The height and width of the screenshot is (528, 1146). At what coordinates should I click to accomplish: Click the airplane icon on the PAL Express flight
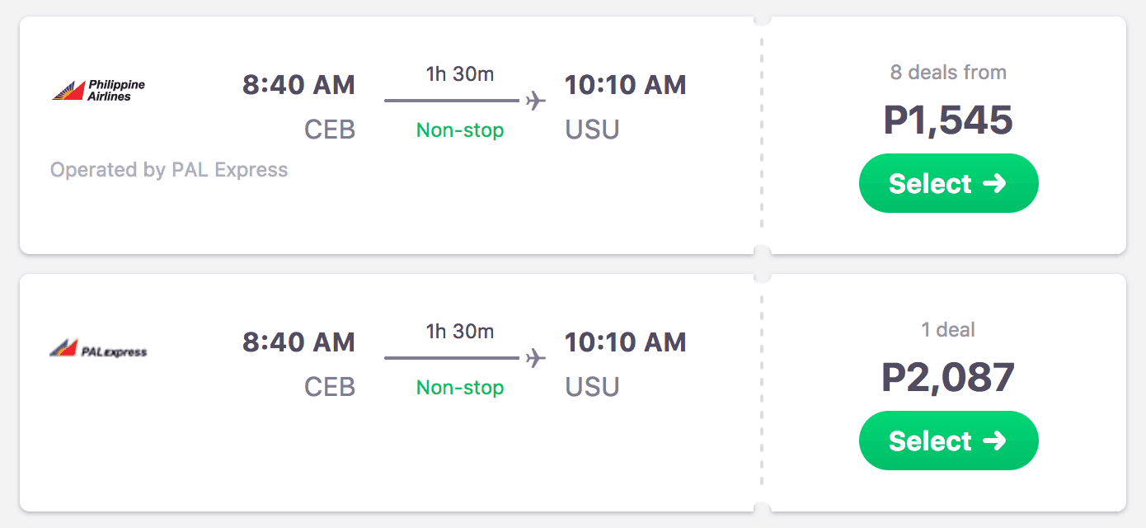534,358
